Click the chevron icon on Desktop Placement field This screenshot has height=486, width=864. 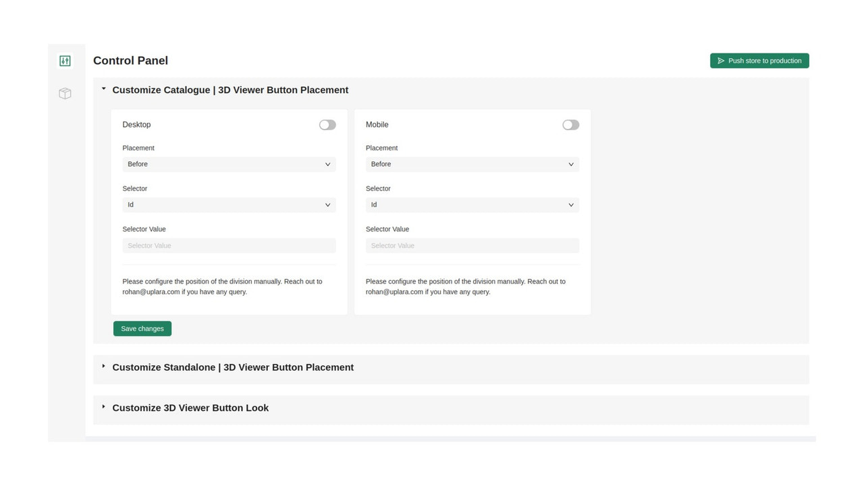[x=327, y=164]
